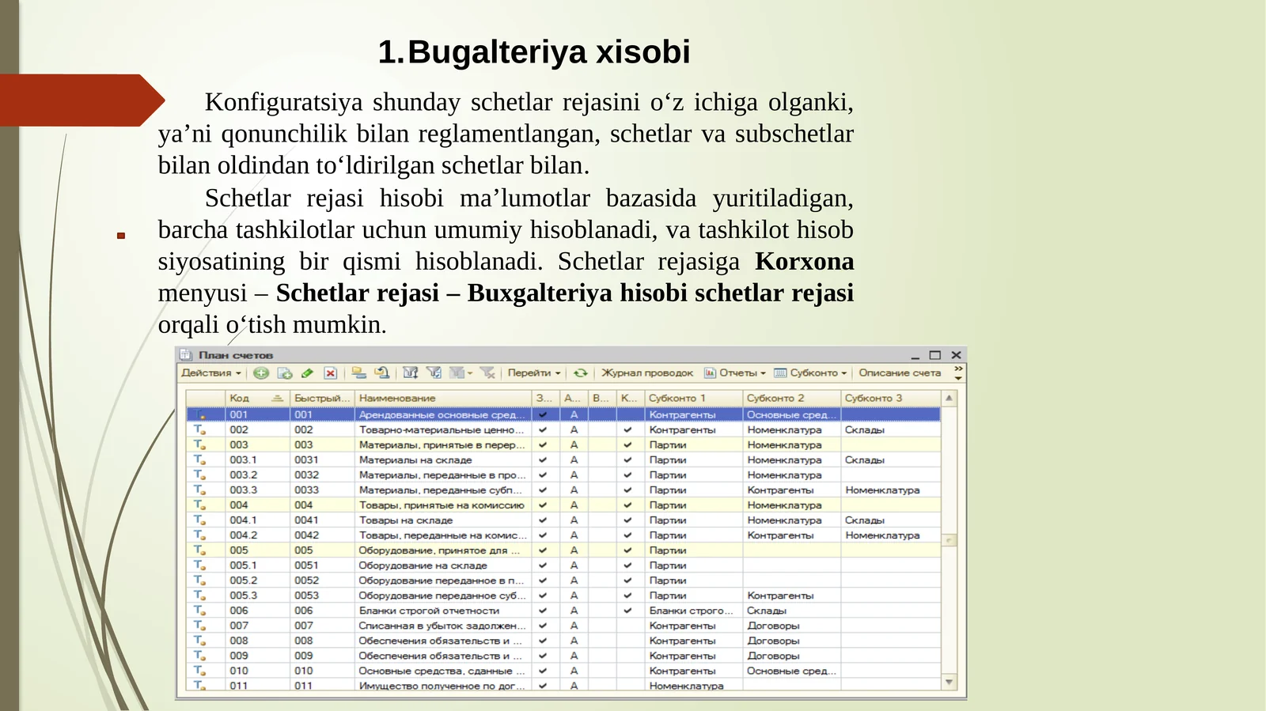The image size is (1266, 711).
Task: Click code cell 003.2
Action: (257, 475)
